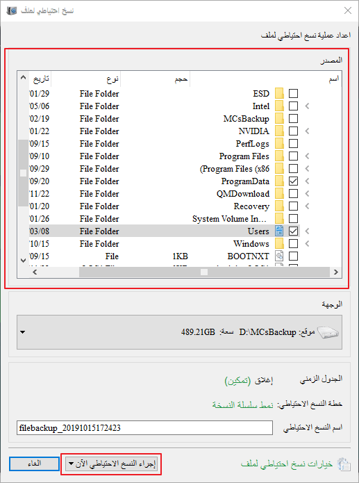
Task: Click the app icon in title bar
Action: [12, 11]
